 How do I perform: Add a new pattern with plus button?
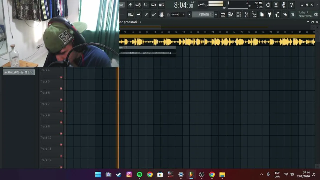[216, 14]
